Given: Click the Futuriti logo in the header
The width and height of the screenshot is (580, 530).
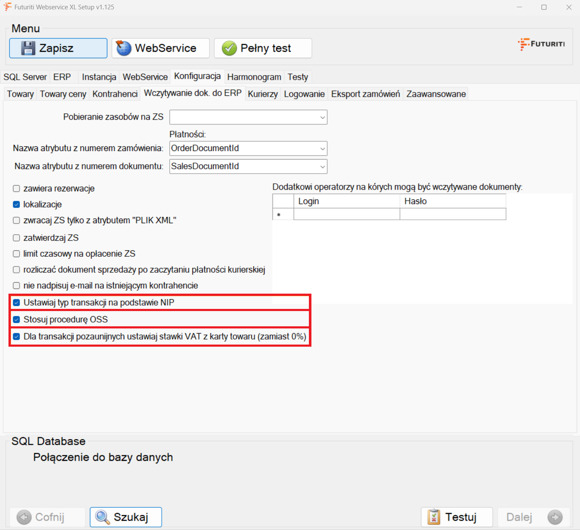Looking at the screenshot, I should click(541, 44).
